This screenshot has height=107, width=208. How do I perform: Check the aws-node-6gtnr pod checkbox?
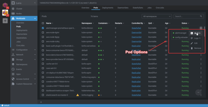[x=43, y=32]
